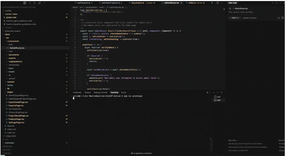Expand the Past chats dropdown
This screenshot has width=285, height=156.
pyautogui.click(x=233, y=140)
